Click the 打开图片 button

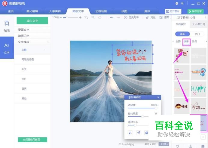click(173, 11)
